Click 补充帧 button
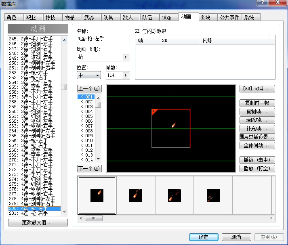The height and width of the screenshot is (245, 288). [257, 128]
